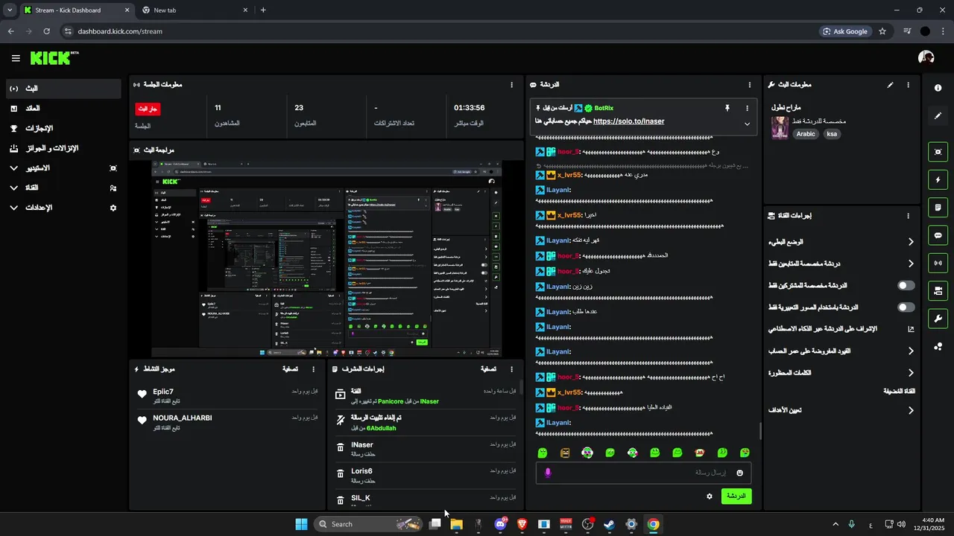Click the Arabic language tag
Viewport: 954px width, 536px height.
806,134
